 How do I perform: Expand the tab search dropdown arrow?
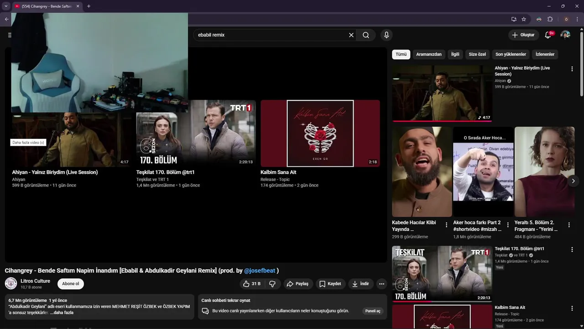pos(6,6)
